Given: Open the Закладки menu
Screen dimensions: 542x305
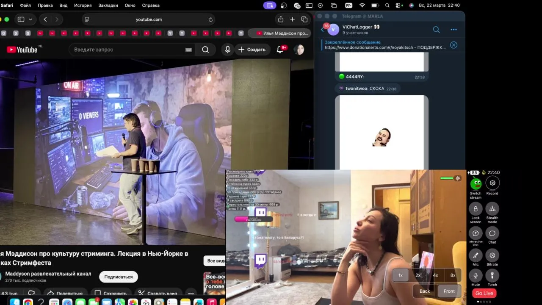Looking at the screenshot, I should pyautogui.click(x=108, y=6).
